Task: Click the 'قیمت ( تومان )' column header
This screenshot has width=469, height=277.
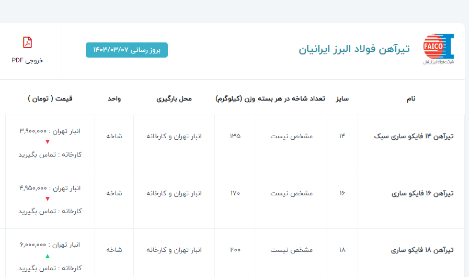Action: (x=50, y=98)
